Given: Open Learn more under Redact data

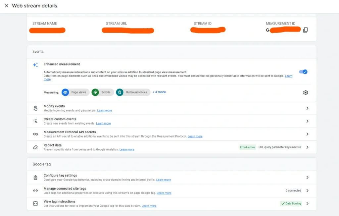Looking at the screenshot, I should click(x=127, y=149).
